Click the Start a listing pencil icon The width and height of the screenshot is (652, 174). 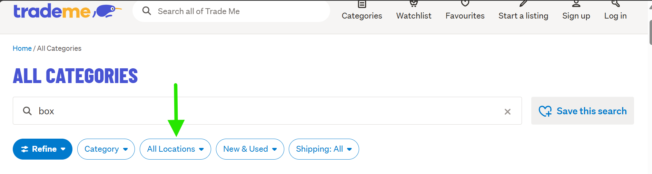pyautogui.click(x=523, y=3)
